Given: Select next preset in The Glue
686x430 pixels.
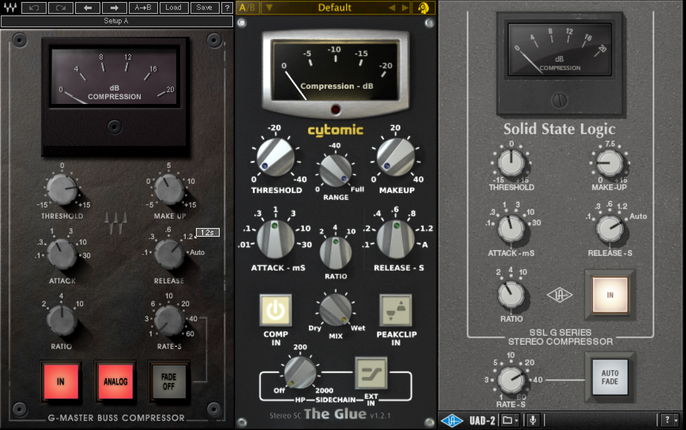Looking at the screenshot, I should click(x=404, y=8).
